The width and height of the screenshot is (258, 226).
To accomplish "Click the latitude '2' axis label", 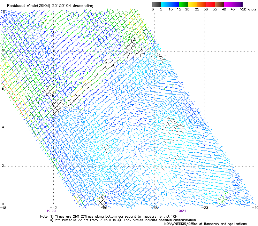I will point(3,166).
